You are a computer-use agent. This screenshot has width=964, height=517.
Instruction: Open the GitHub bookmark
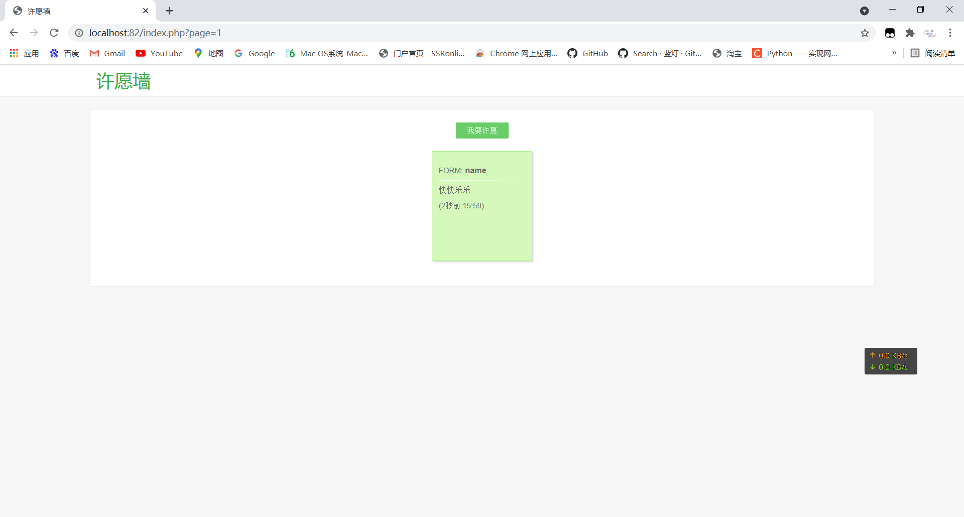587,53
